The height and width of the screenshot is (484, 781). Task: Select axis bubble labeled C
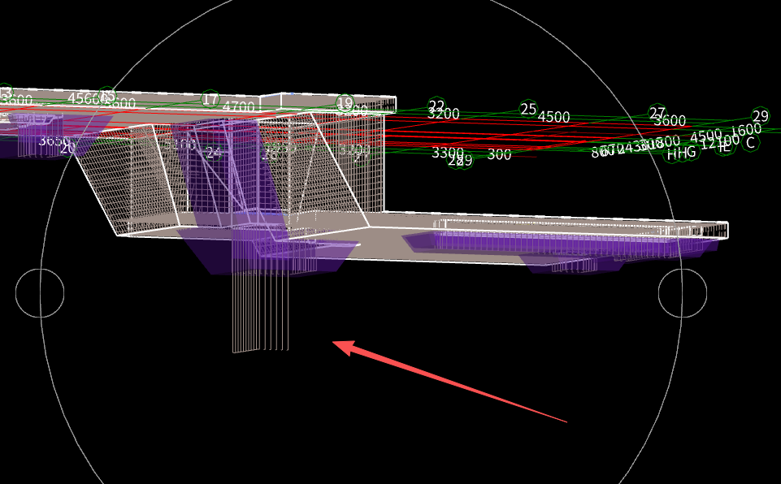click(x=751, y=143)
